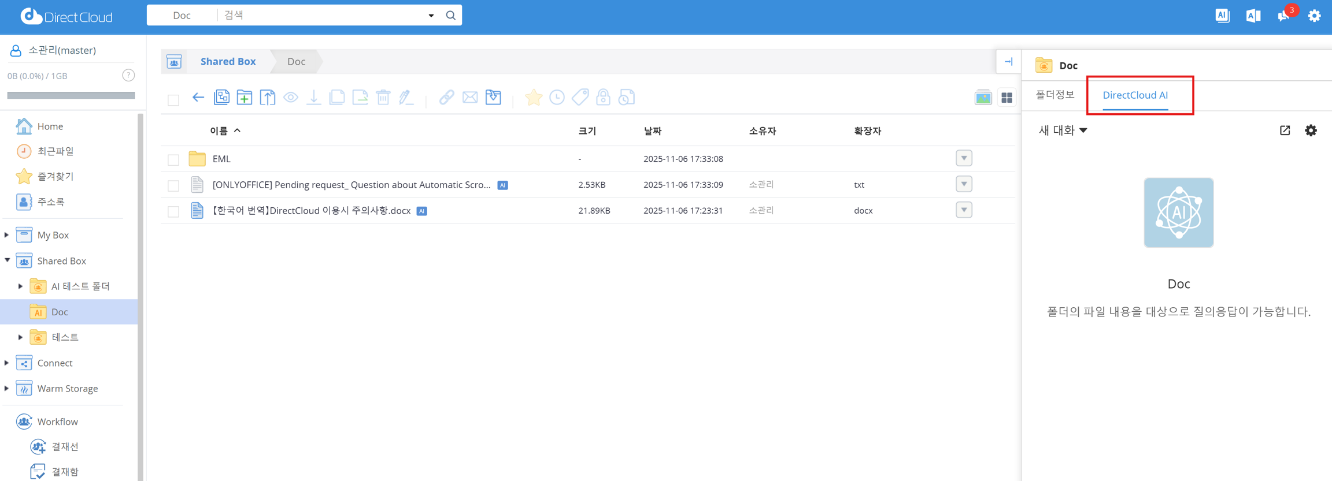Go to Shared Box in the breadcrumb
The width and height of the screenshot is (1332, 481).
228,62
